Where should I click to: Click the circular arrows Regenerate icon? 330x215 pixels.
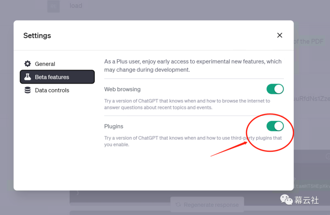[178, 205]
